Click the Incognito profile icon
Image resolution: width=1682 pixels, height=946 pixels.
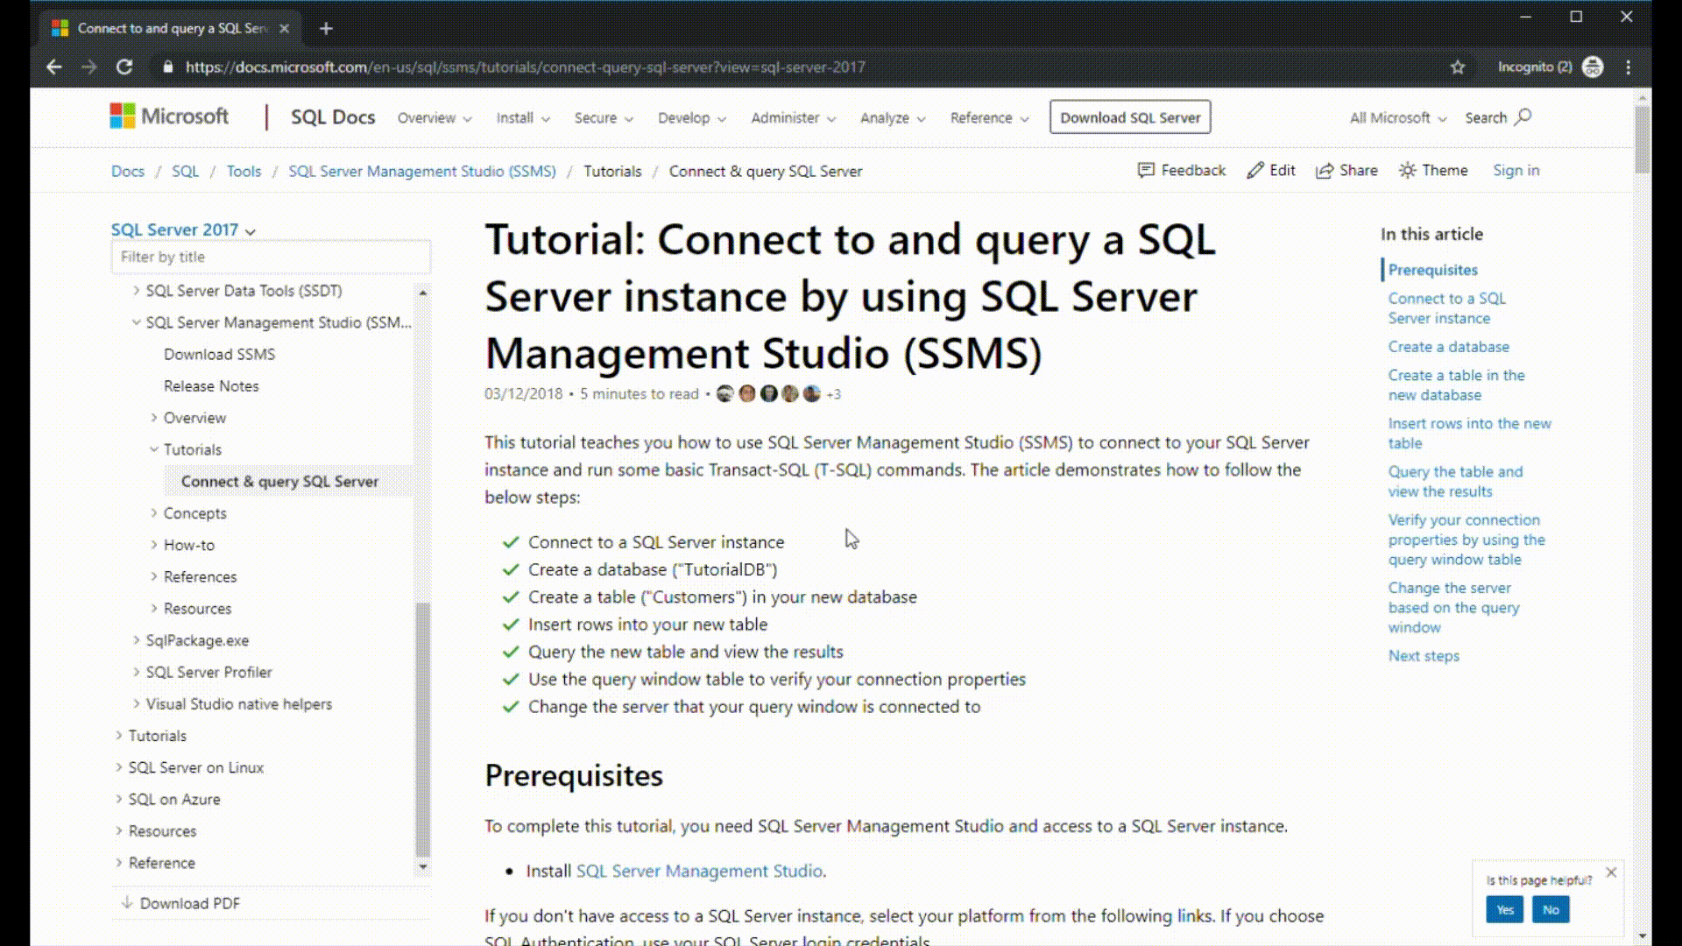coord(1592,67)
